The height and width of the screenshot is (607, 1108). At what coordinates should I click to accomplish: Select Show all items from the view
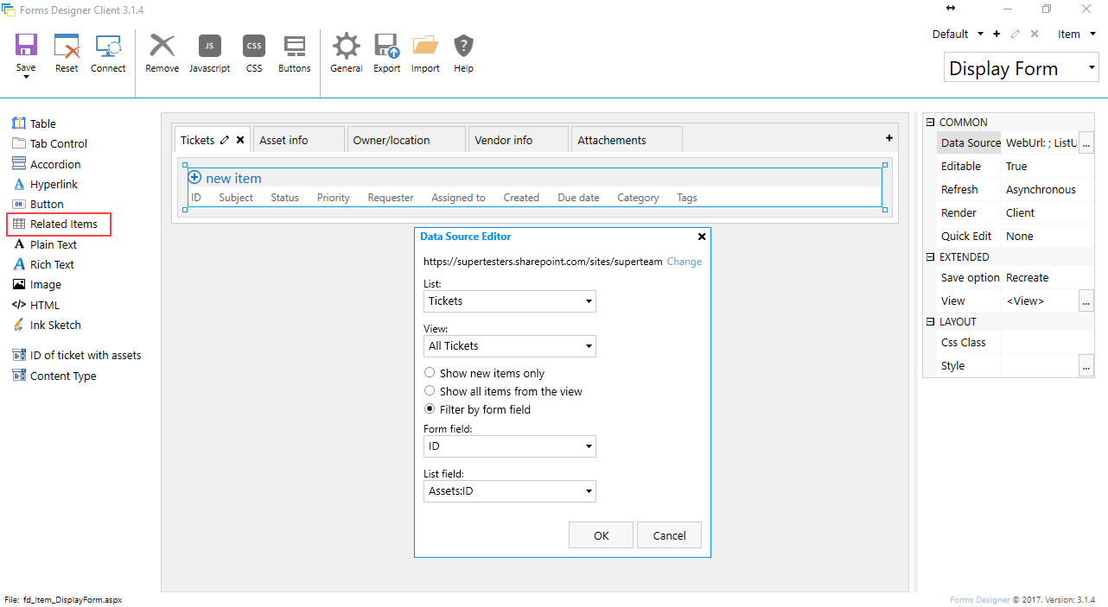430,391
